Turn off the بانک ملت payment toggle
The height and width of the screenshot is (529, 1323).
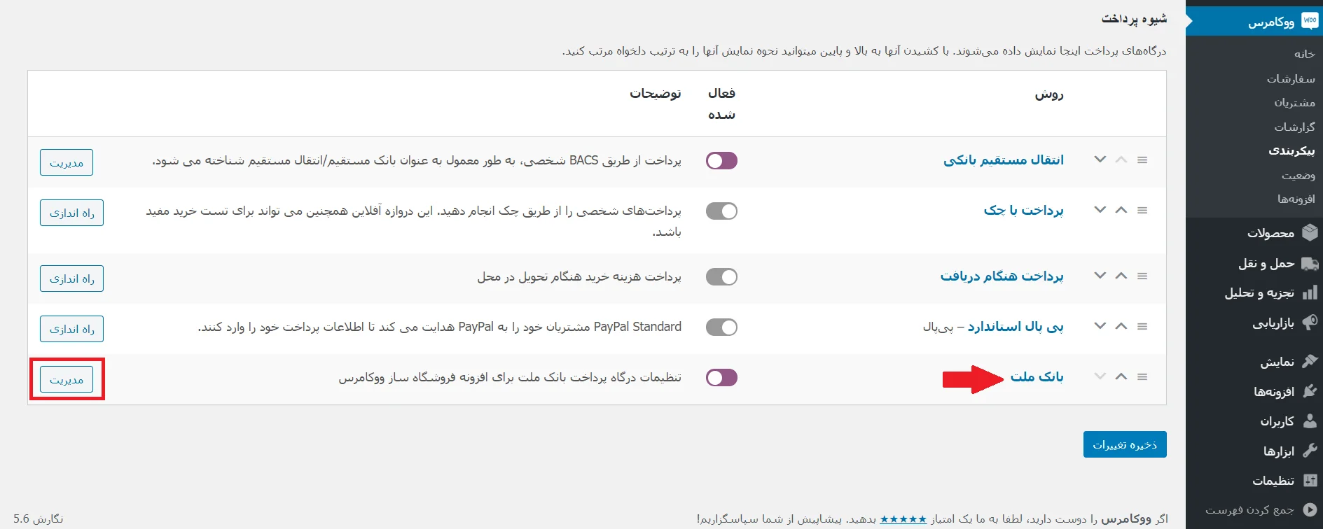pos(722,377)
